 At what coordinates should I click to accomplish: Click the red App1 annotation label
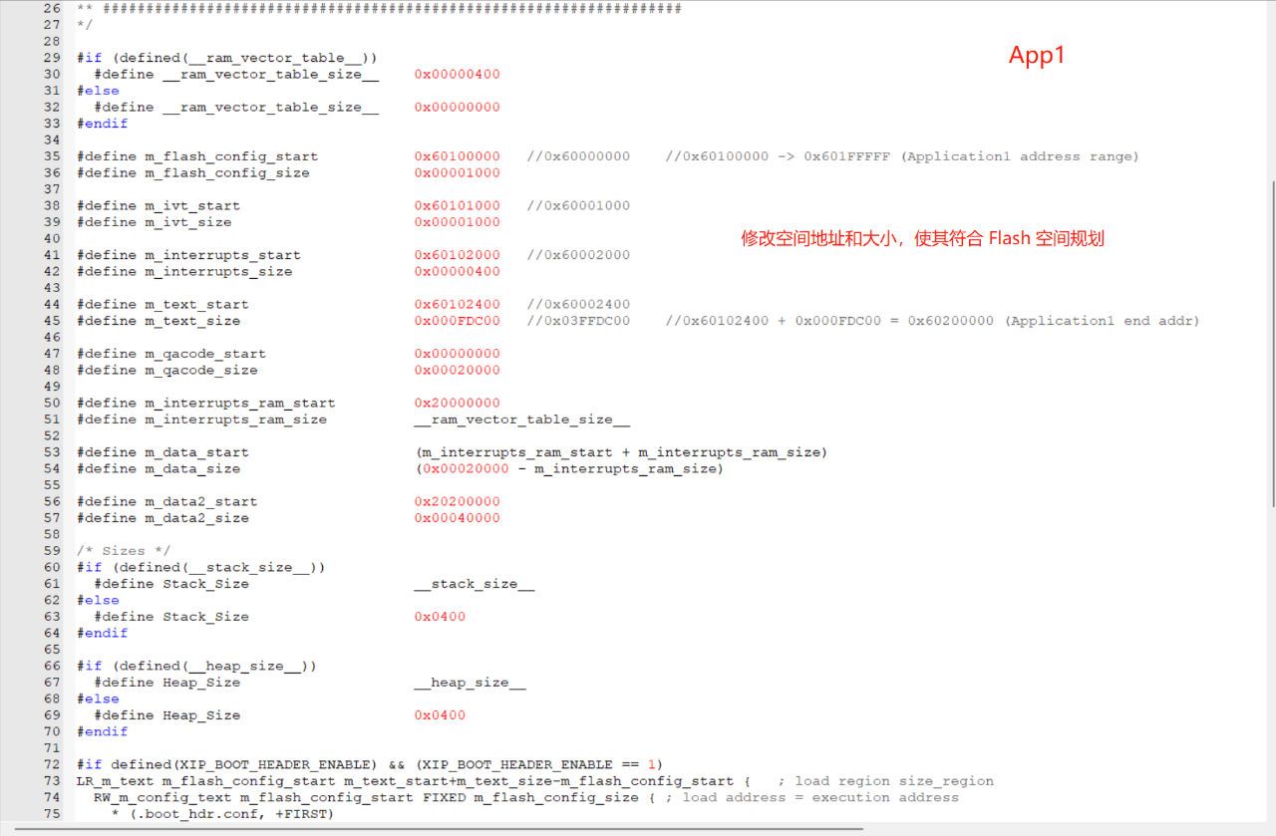(x=1037, y=56)
